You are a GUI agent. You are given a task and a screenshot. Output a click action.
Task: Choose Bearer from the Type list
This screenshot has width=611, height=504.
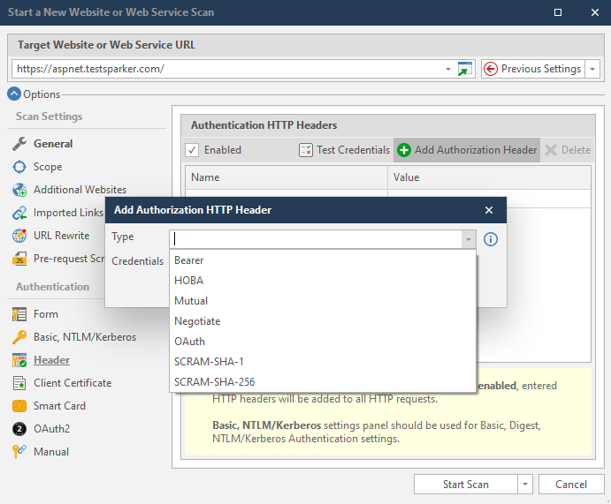[x=189, y=260]
